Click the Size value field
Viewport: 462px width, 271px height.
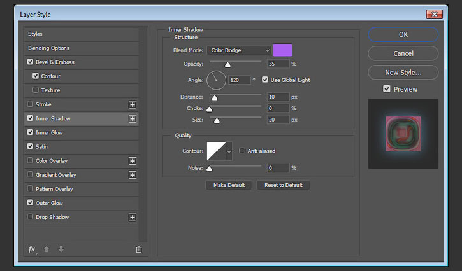pyautogui.click(x=278, y=120)
